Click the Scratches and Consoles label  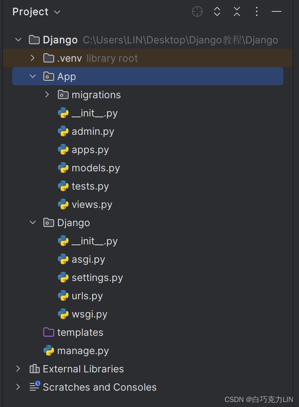(x=99, y=387)
